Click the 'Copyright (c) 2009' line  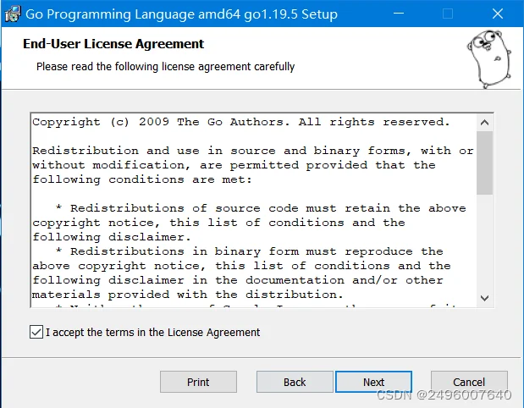click(x=241, y=122)
